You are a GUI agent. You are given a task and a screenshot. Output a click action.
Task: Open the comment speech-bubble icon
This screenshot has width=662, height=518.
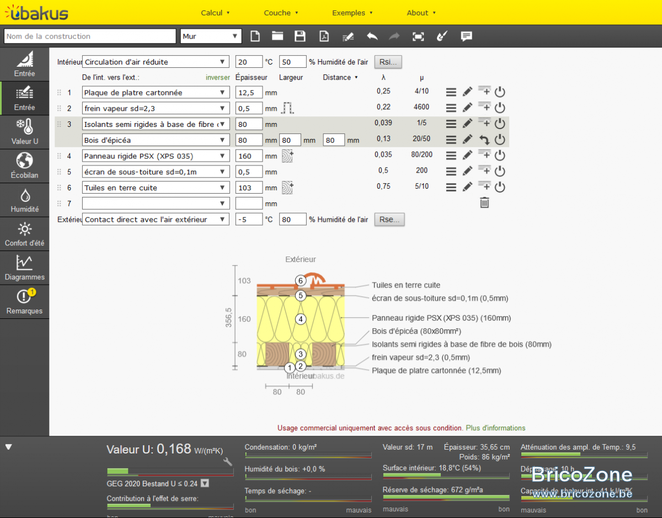(466, 36)
